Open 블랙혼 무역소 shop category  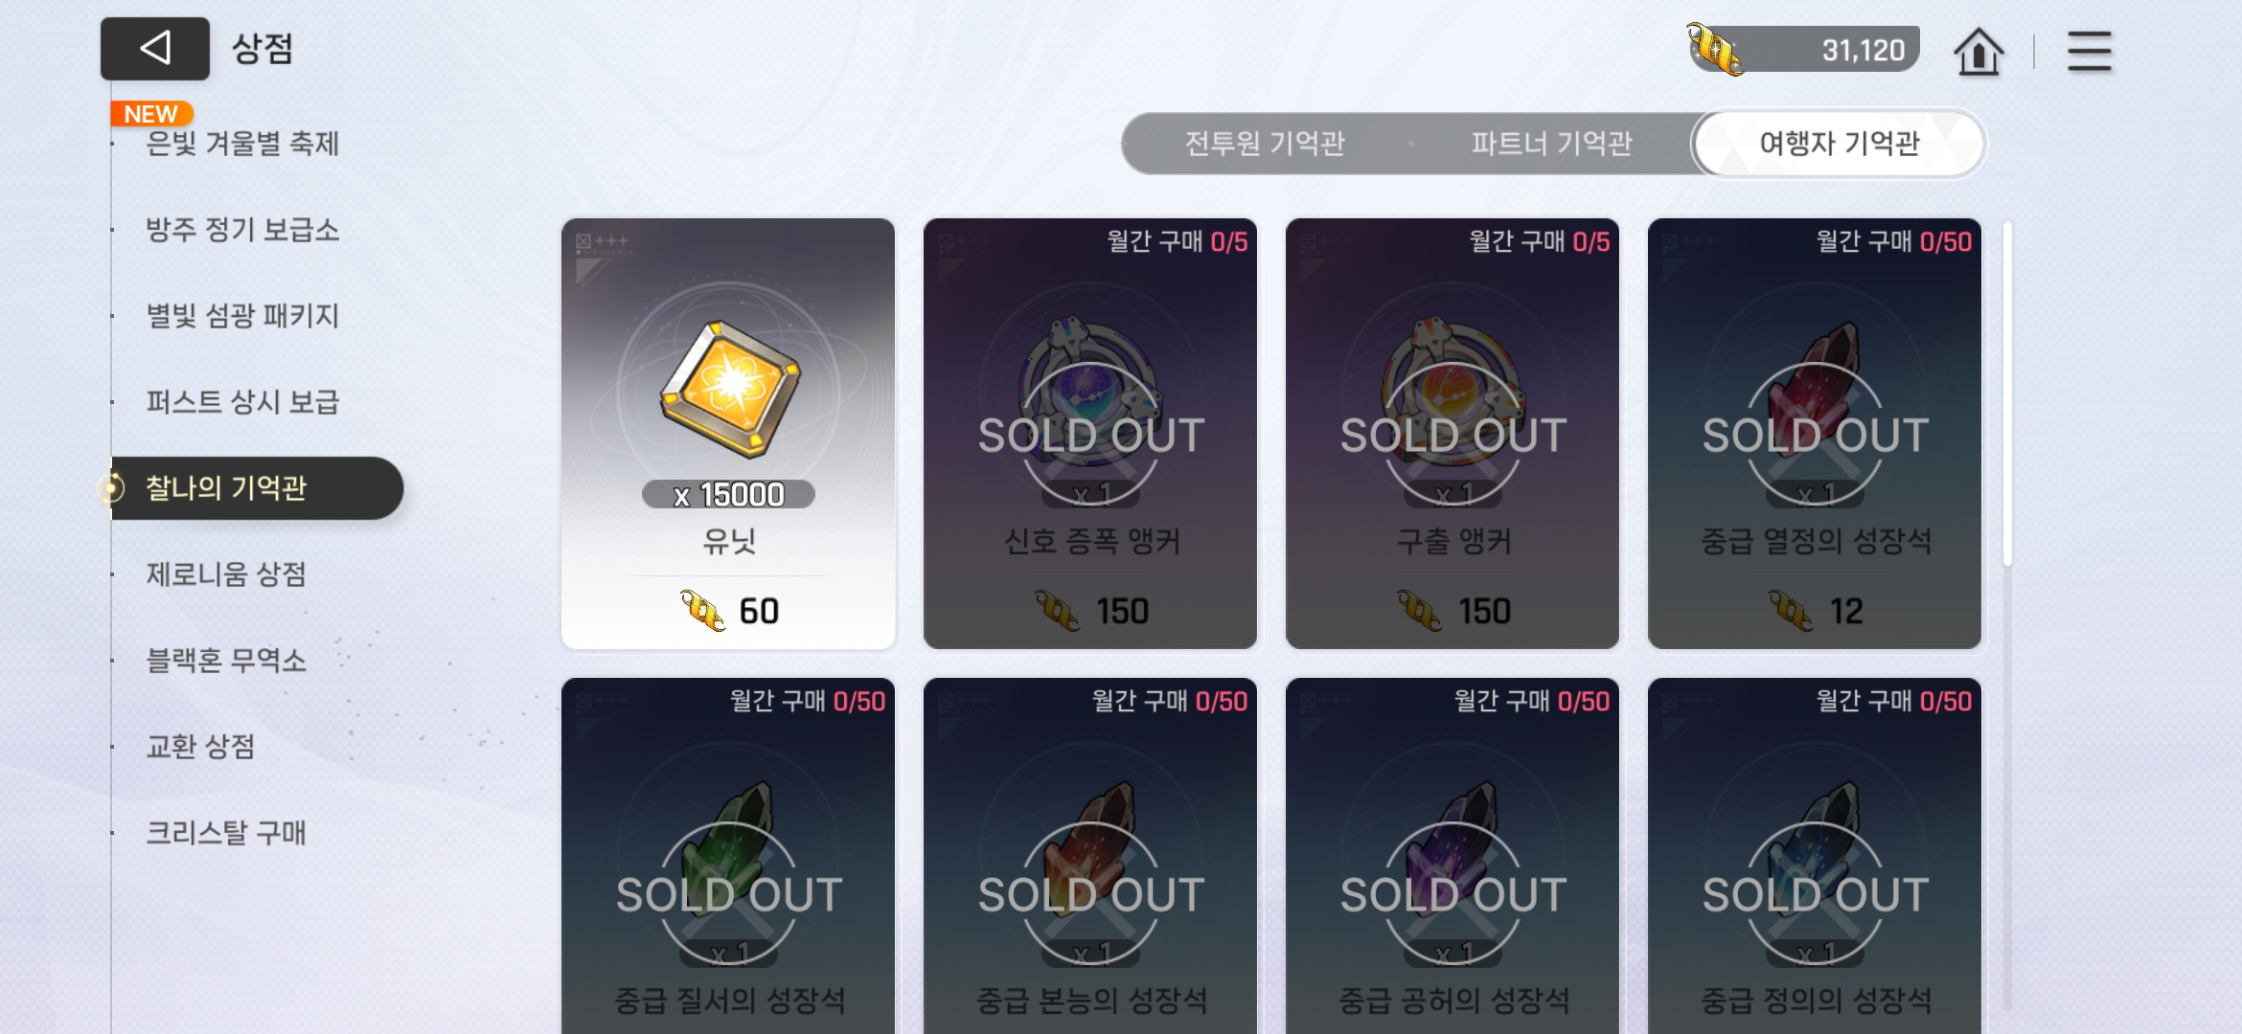point(226,661)
